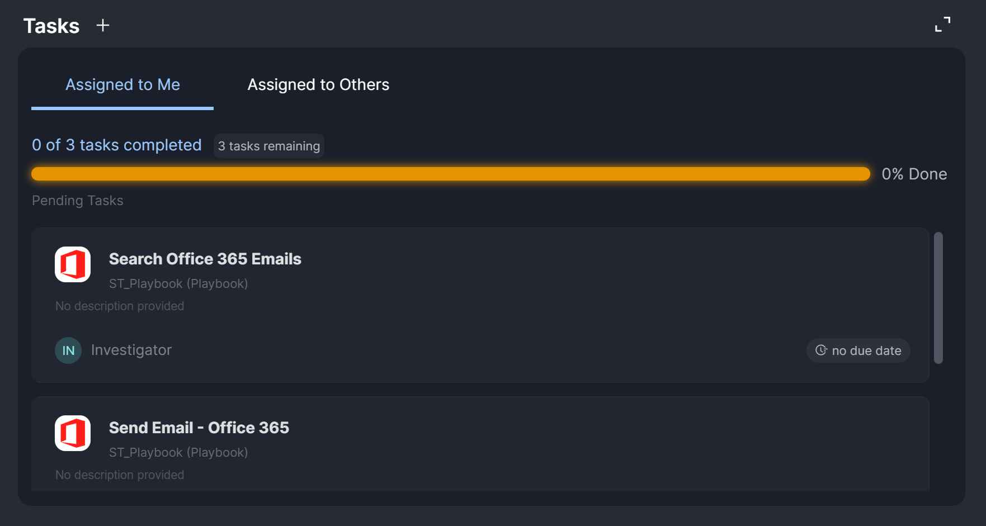This screenshot has height=526, width=986.
Task: Select the Assigned to Me tab
Action: [122, 84]
